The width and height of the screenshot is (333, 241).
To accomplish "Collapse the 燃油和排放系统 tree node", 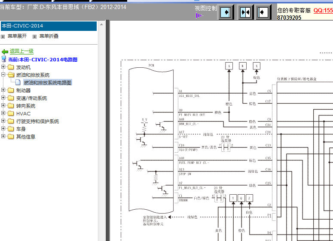I will (3, 74).
